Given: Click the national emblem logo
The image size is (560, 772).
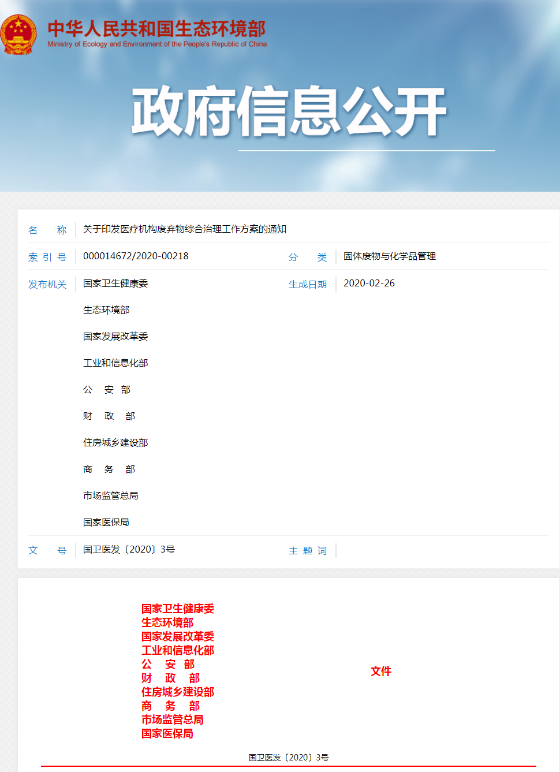Looking at the screenshot, I should [19, 35].
